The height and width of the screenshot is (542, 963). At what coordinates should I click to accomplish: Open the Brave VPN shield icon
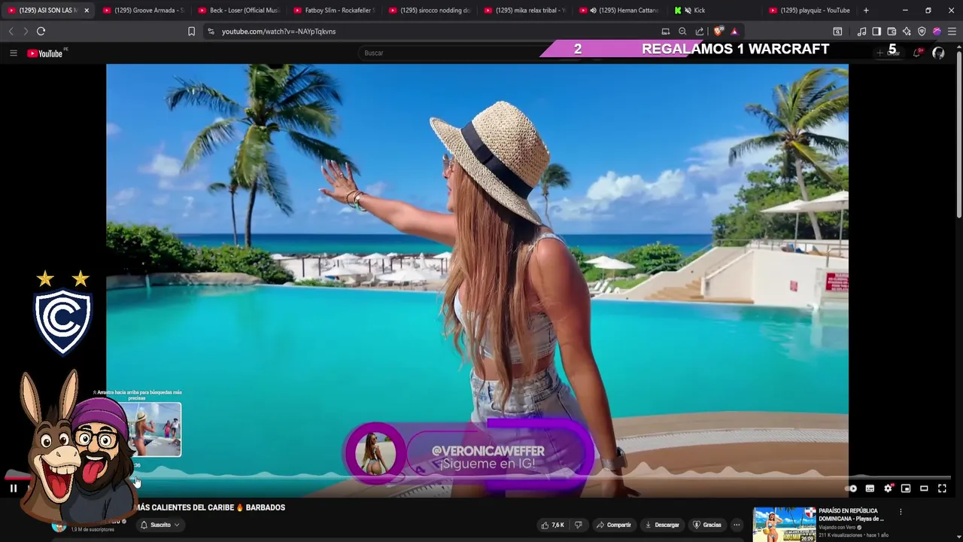pyautogui.click(x=922, y=32)
